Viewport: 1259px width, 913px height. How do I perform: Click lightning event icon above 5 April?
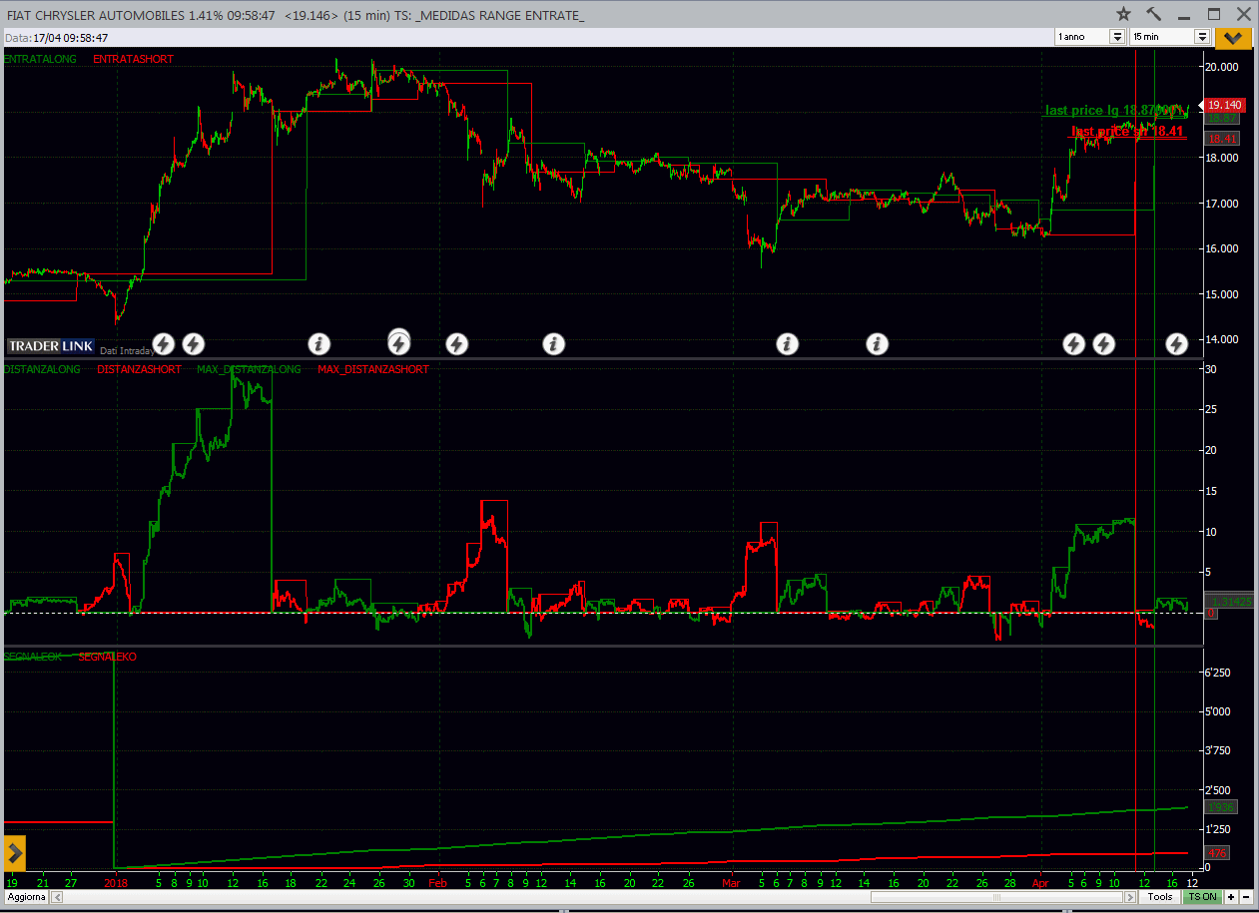coord(1073,345)
